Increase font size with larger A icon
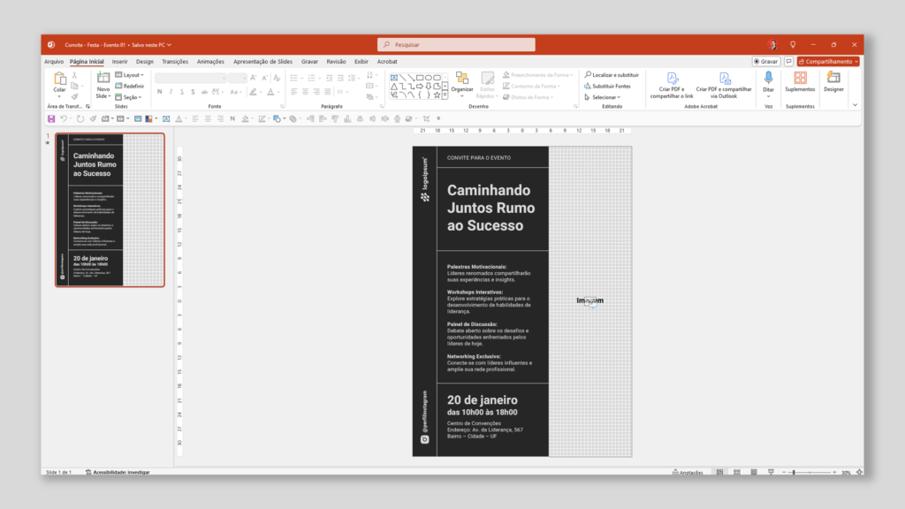The height and width of the screenshot is (509, 905). 254,78
